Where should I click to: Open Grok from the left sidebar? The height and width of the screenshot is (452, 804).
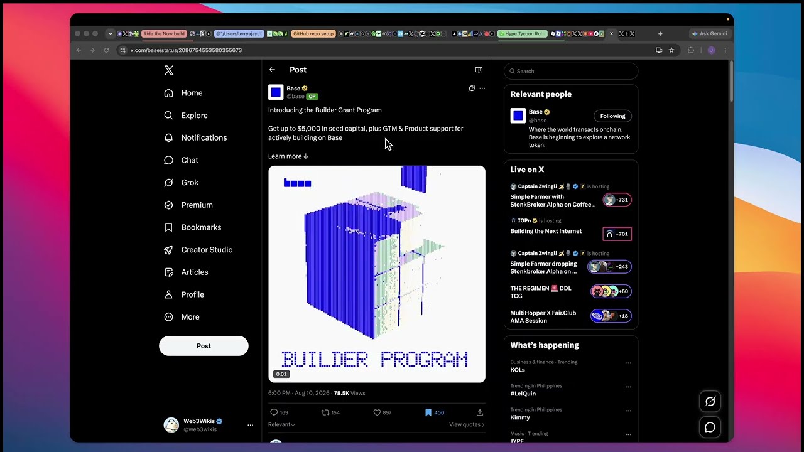pyautogui.click(x=181, y=183)
